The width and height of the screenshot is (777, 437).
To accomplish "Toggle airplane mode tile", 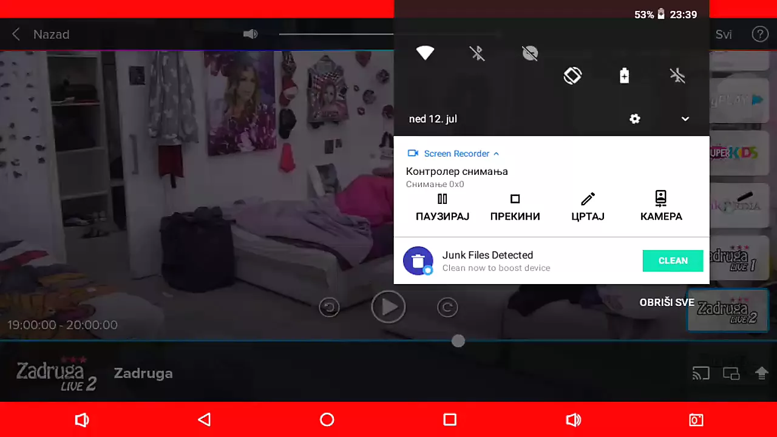I will tap(677, 75).
